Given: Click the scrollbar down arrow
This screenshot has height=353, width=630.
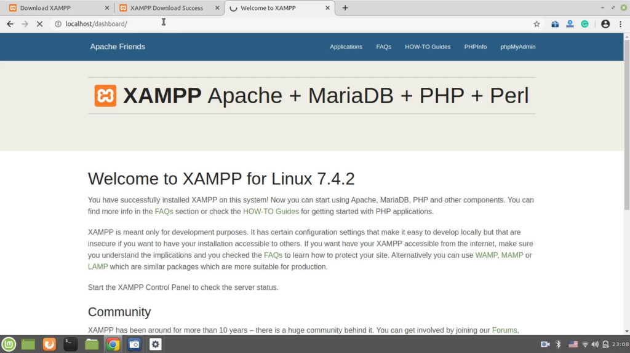Looking at the screenshot, I should 626,332.
